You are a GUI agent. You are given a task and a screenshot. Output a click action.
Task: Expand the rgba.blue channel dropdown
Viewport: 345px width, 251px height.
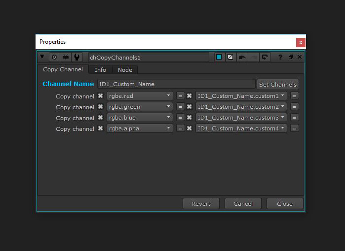click(140, 118)
